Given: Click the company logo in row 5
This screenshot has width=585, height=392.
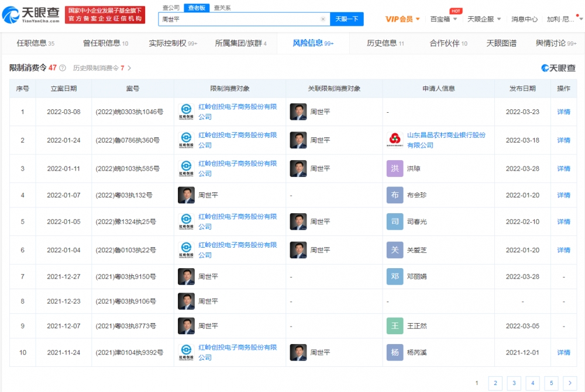Looking at the screenshot, I should 186,222.
